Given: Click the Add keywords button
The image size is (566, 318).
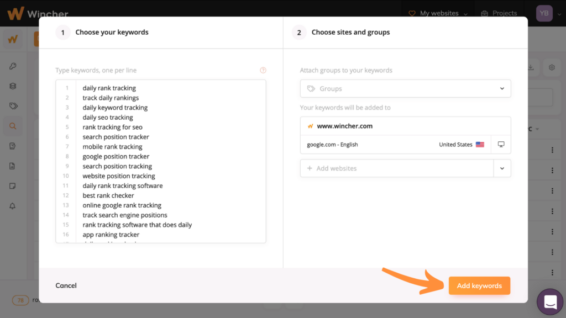Looking at the screenshot, I should [479, 285].
